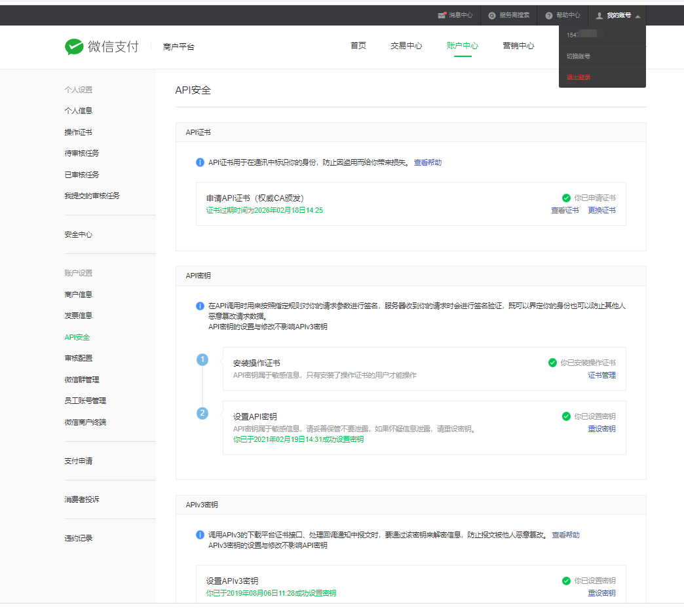Click 重设密钥 in 设置API密钥 row
The height and width of the screenshot is (614, 684).
pyautogui.click(x=601, y=429)
